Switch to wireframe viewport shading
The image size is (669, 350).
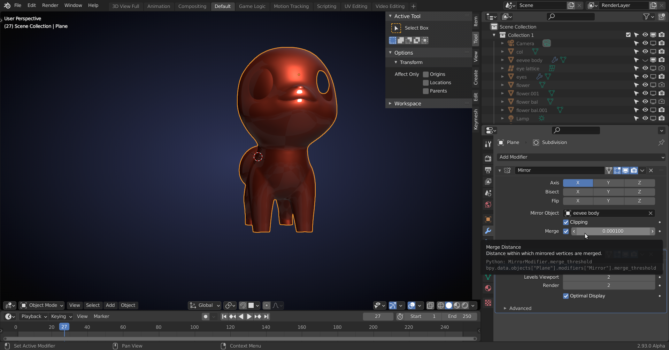[440, 305]
